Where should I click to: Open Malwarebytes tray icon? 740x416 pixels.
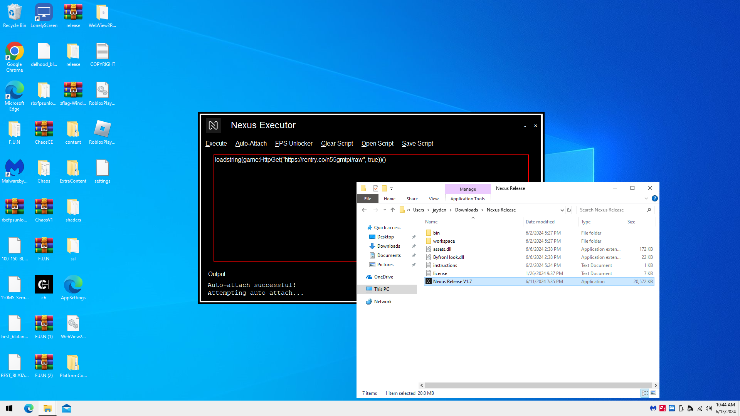(653, 408)
